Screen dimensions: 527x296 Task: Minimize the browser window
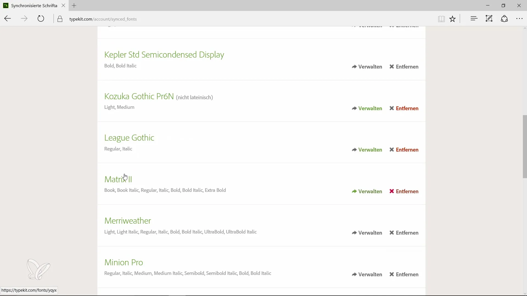pyautogui.click(x=488, y=5)
